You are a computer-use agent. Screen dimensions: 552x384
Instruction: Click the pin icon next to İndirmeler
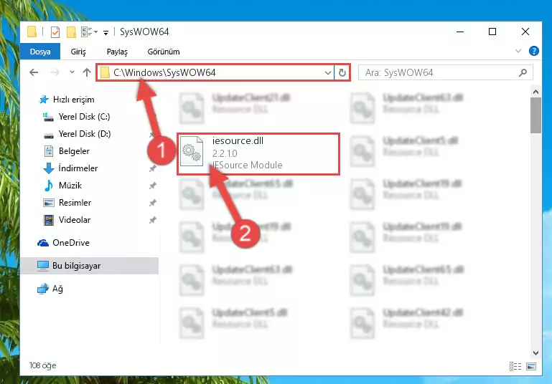coord(152,168)
